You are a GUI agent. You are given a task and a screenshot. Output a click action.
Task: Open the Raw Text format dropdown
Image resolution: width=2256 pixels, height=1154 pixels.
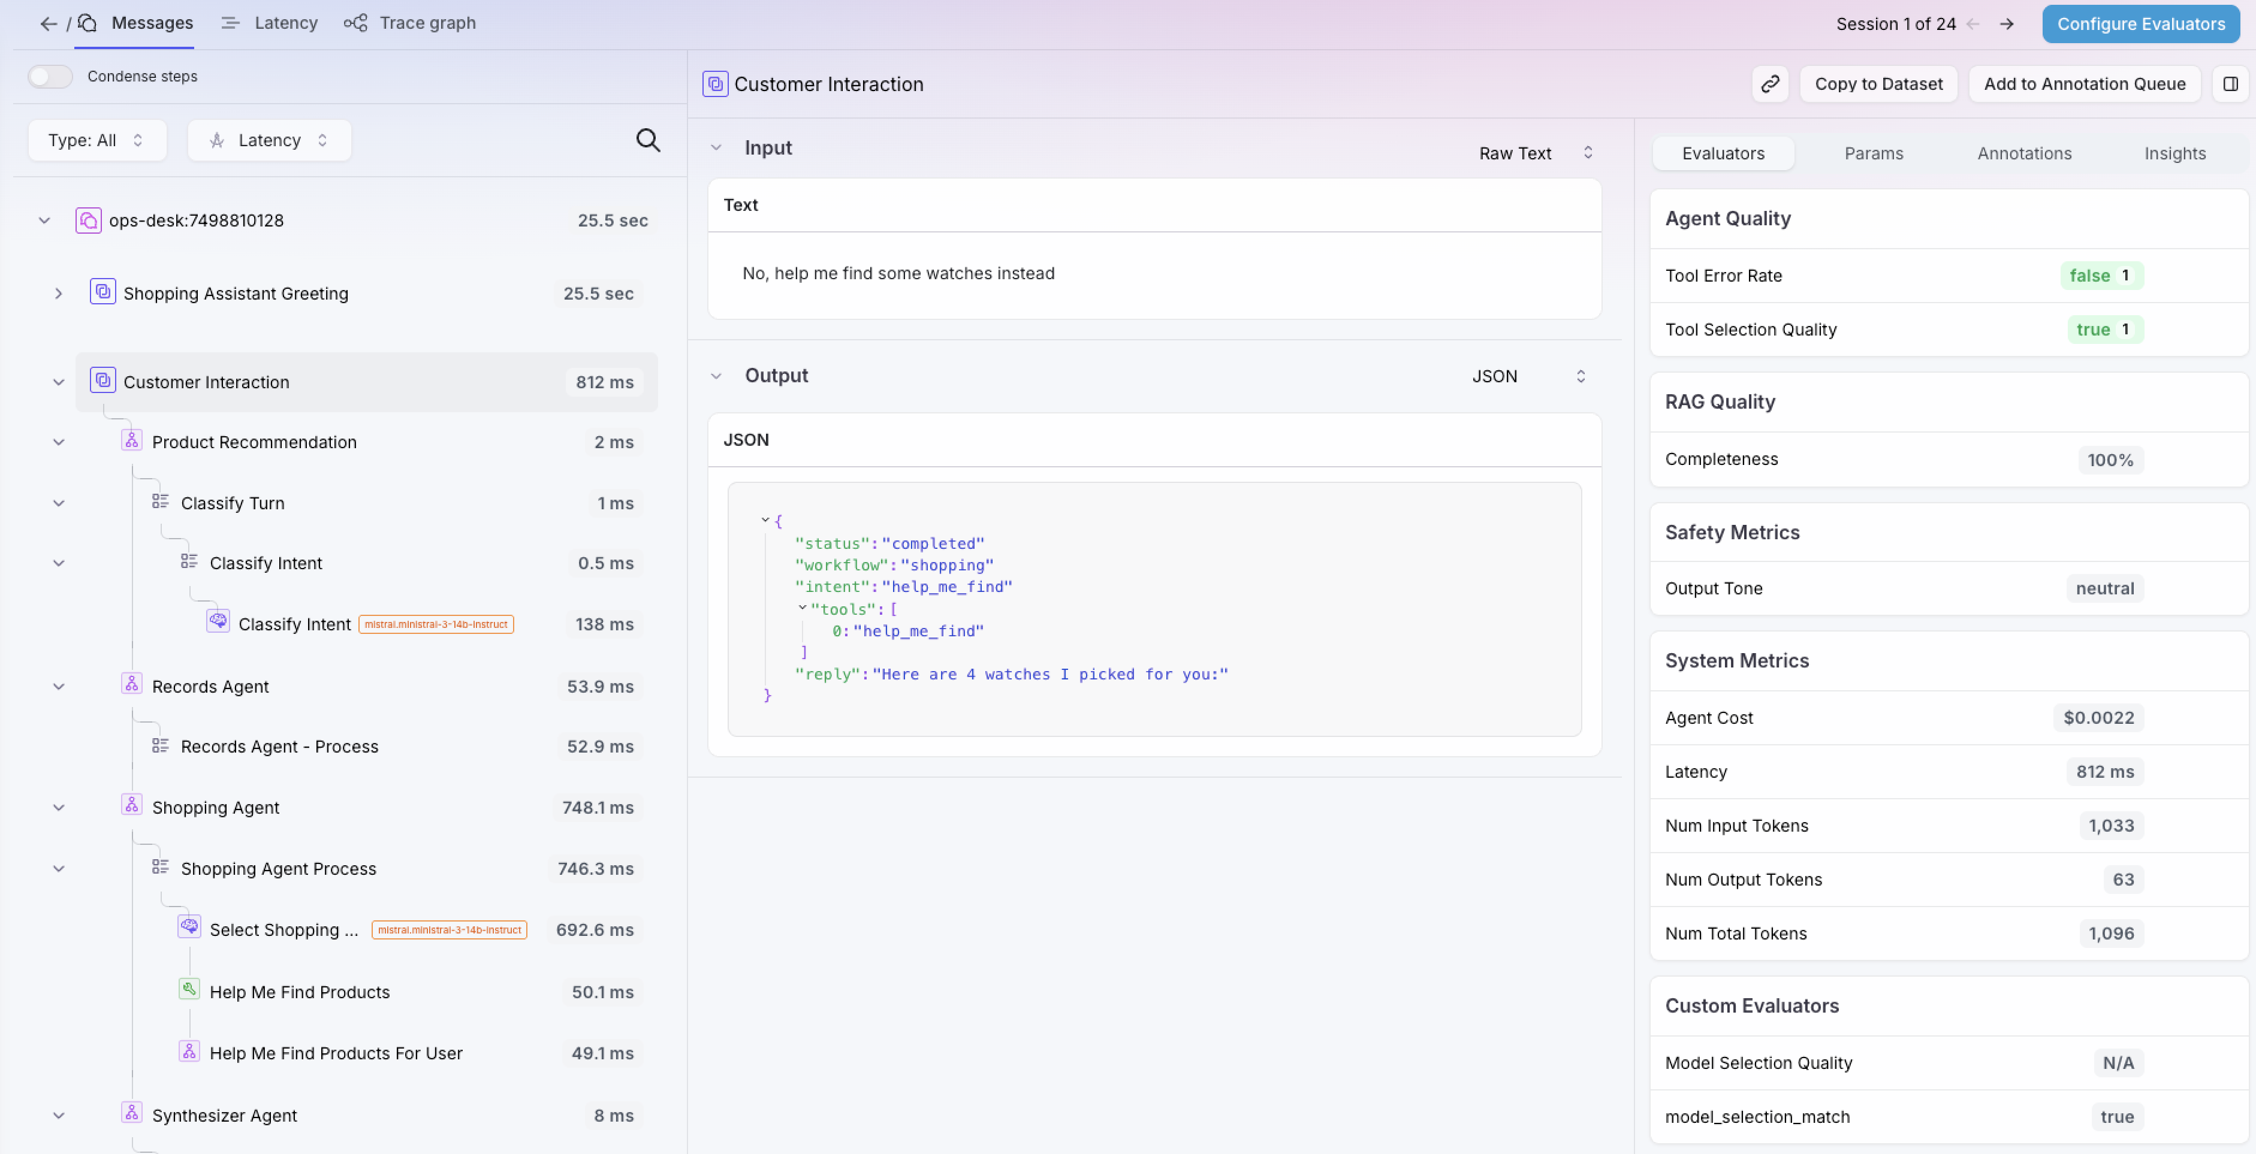tap(1536, 153)
